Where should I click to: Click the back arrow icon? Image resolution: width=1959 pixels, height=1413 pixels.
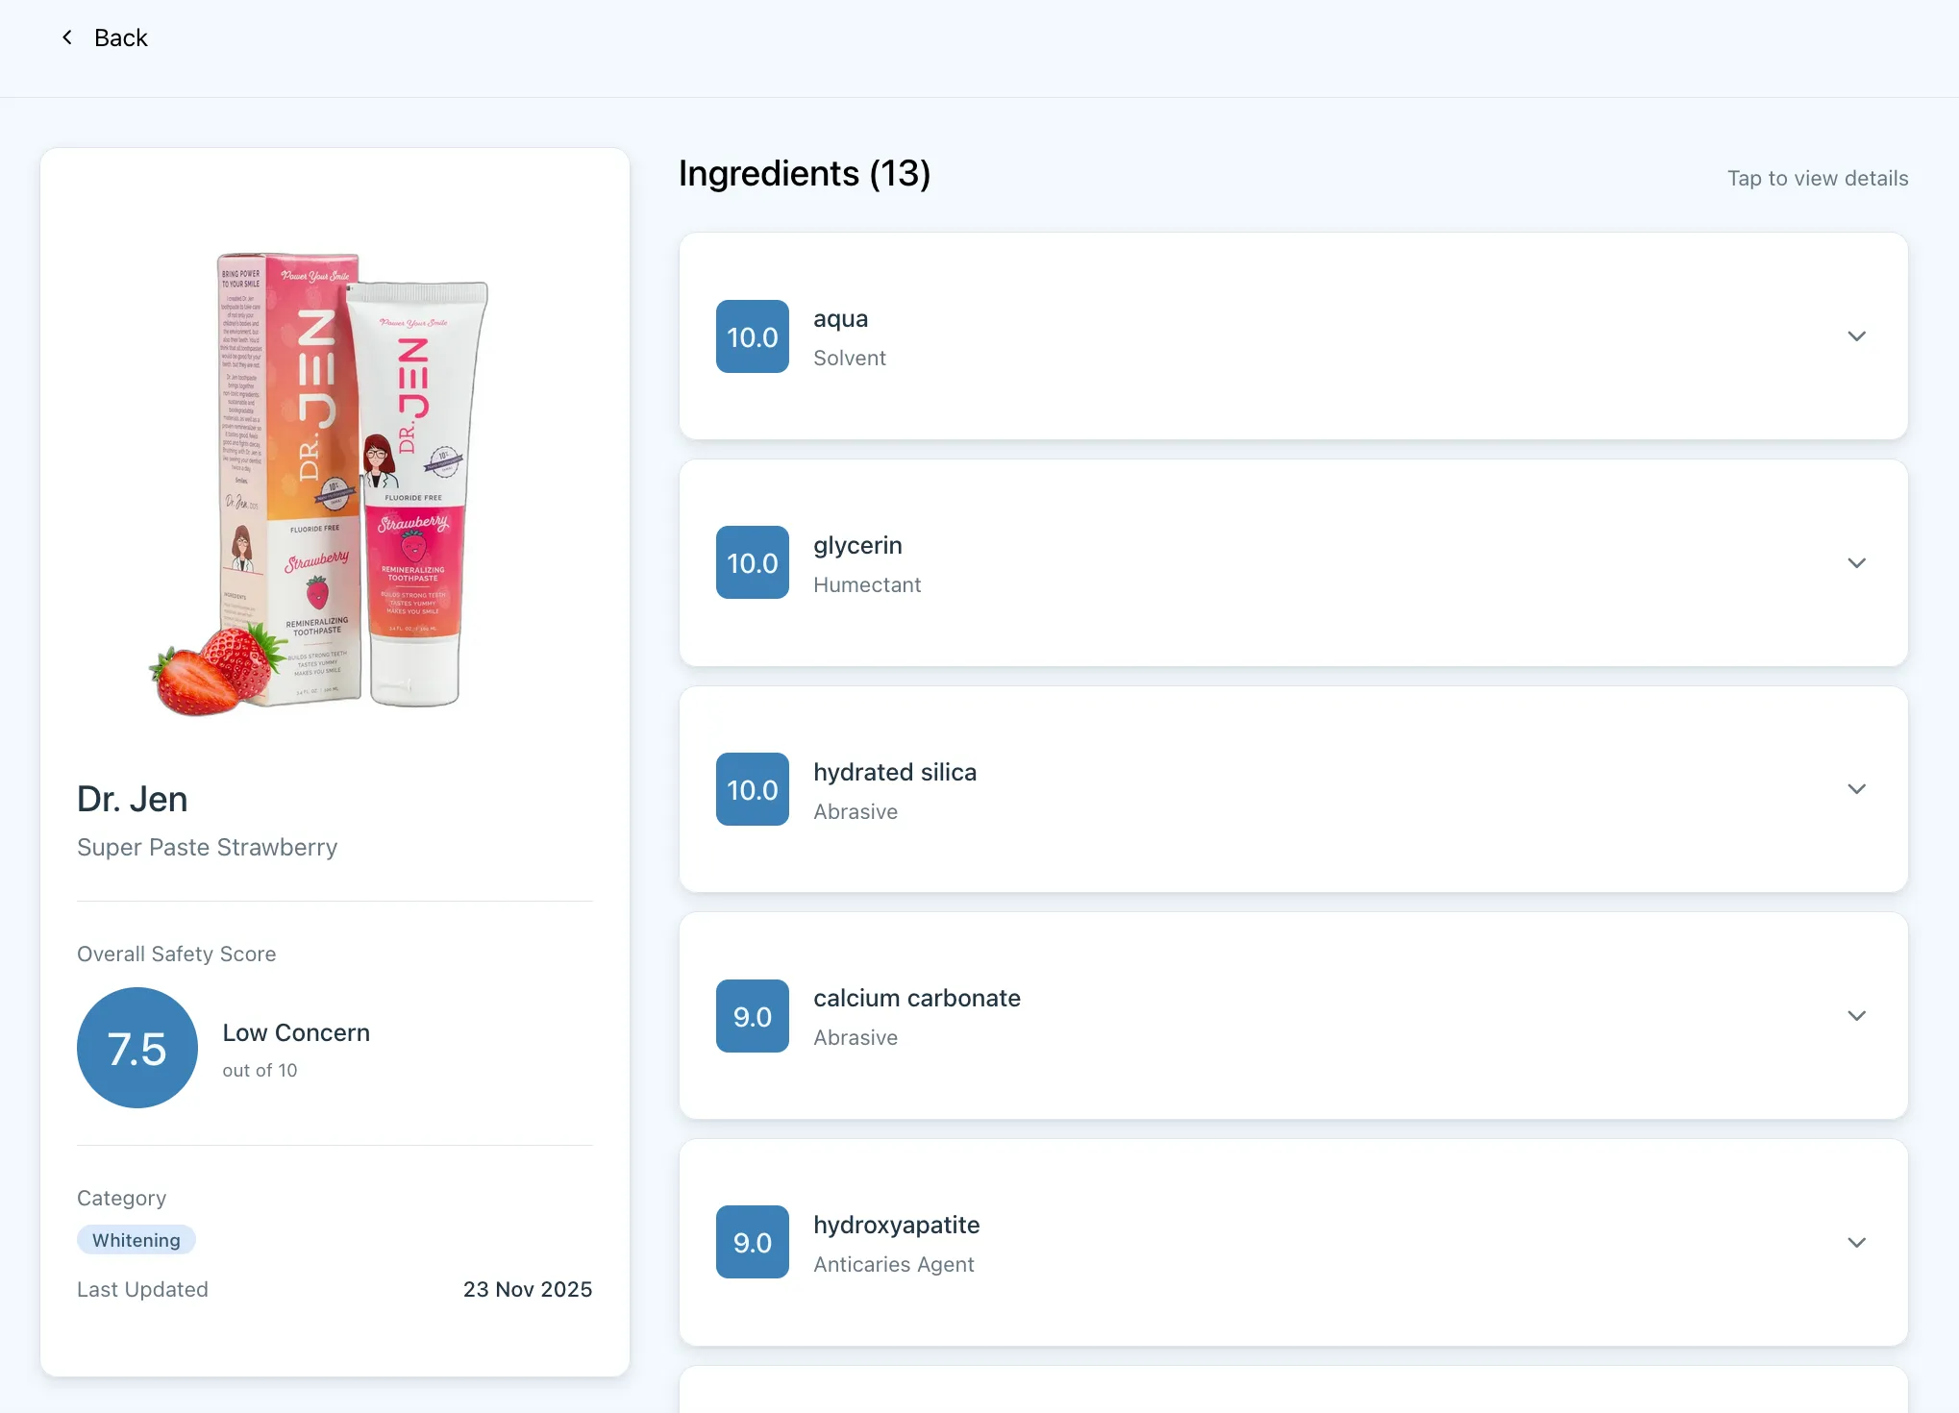[67, 37]
